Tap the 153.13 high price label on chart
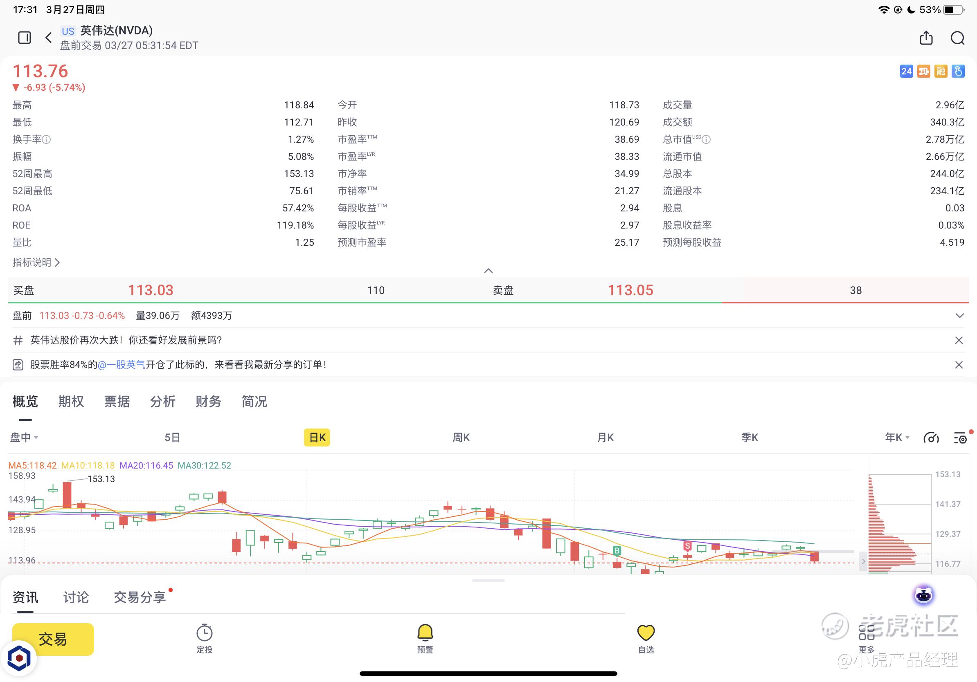Image resolution: width=977 pixels, height=682 pixels. coord(101,479)
